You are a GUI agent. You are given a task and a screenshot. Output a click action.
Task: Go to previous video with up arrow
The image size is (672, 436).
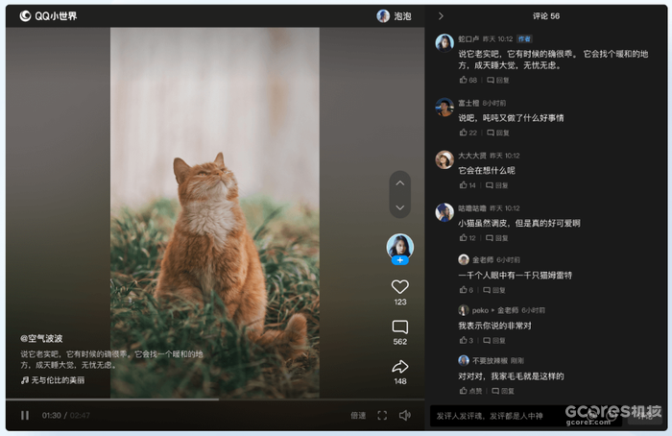click(x=400, y=183)
